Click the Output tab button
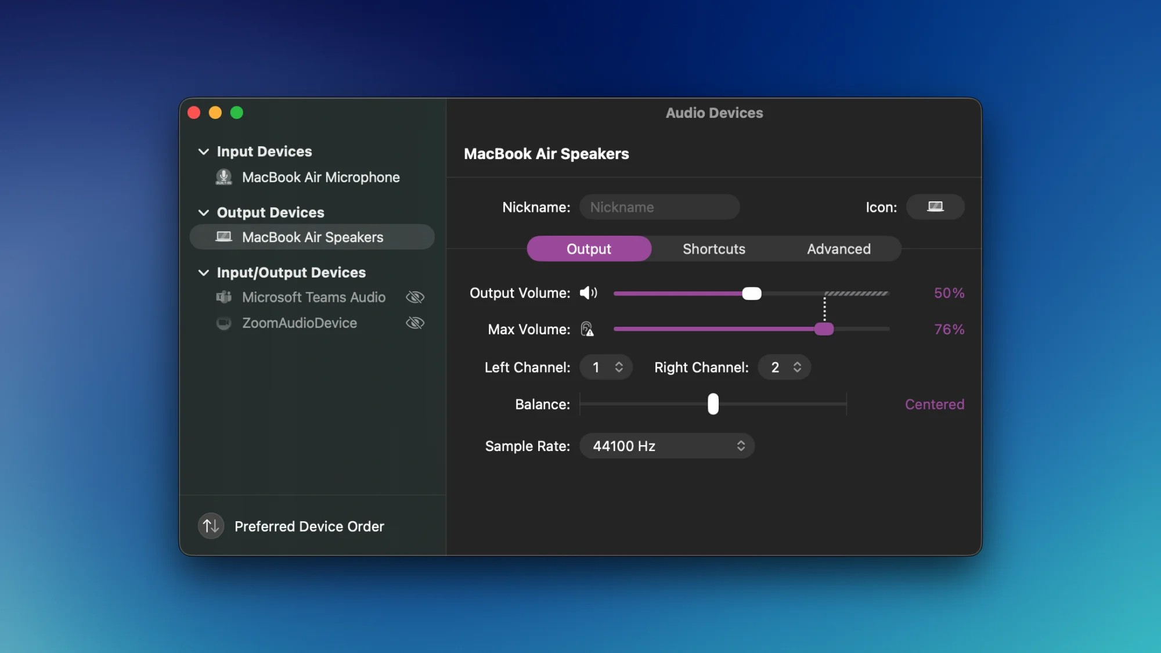Viewport: 1161px width, 653px height. 589,248
